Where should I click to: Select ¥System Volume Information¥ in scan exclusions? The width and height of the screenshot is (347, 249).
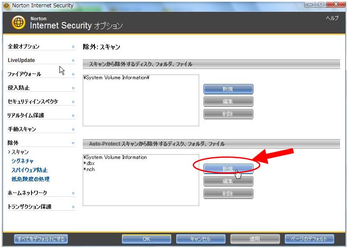pos(116,78)
